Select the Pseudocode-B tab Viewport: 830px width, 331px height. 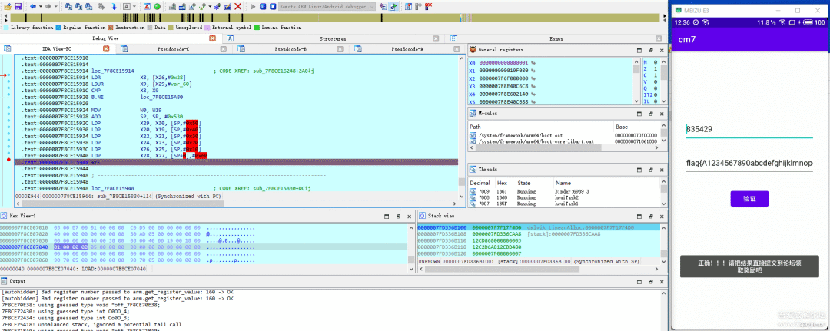pos(290,48)
